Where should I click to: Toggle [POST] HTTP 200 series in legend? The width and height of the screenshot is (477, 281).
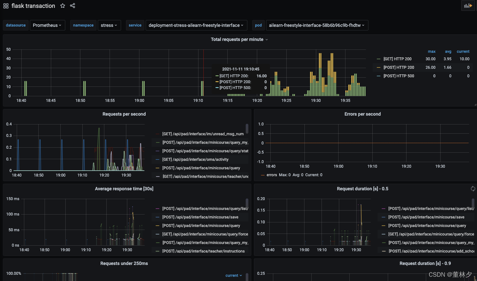click(399, 67)
